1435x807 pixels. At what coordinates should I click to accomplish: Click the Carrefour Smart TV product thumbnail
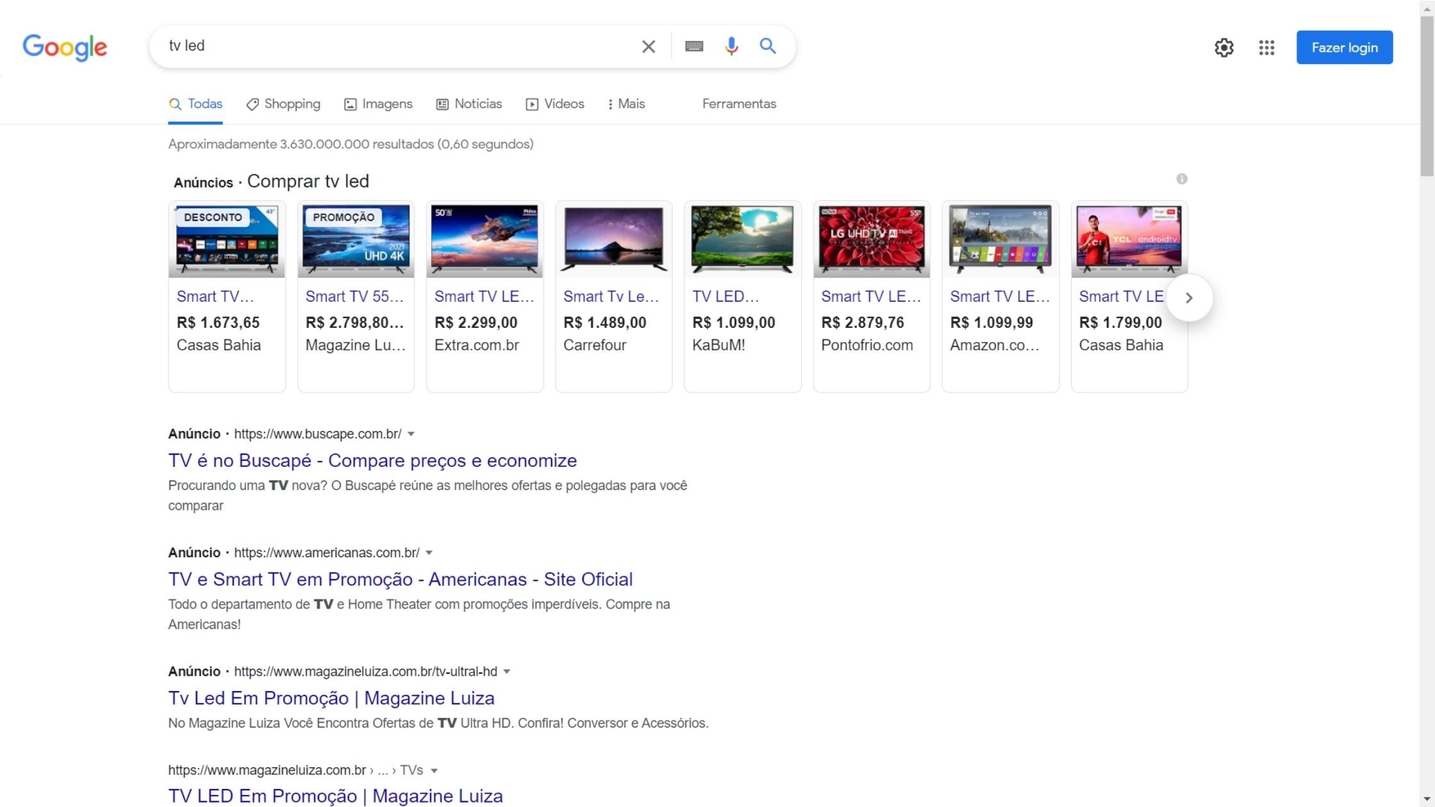(613, 240)
